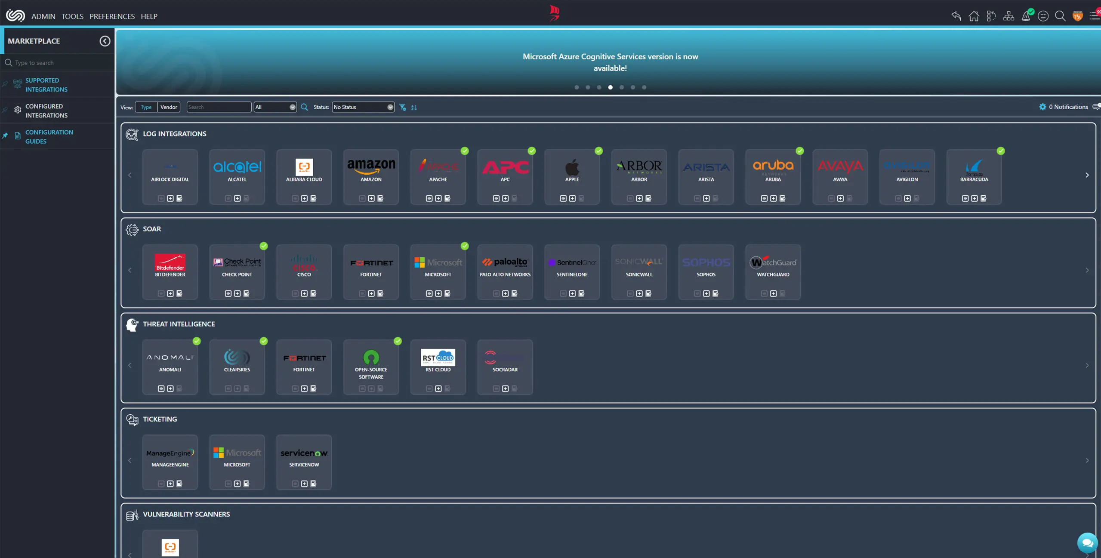Click the magnifier icon in top-right header
The width and height of the screenshot is (1101, 558).
[1060, 16]
